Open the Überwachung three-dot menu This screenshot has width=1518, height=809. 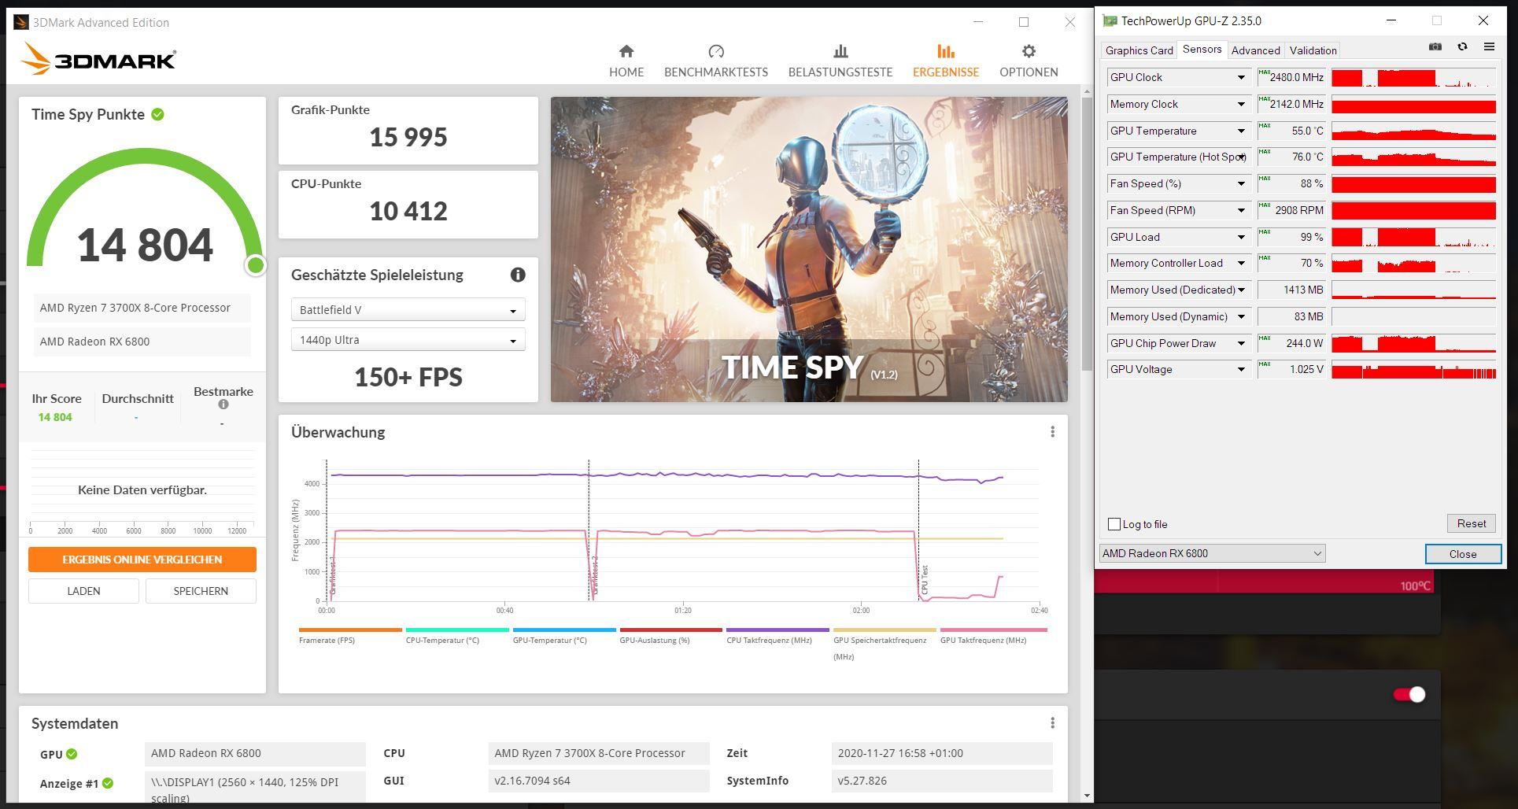[x=1052, y=432]
